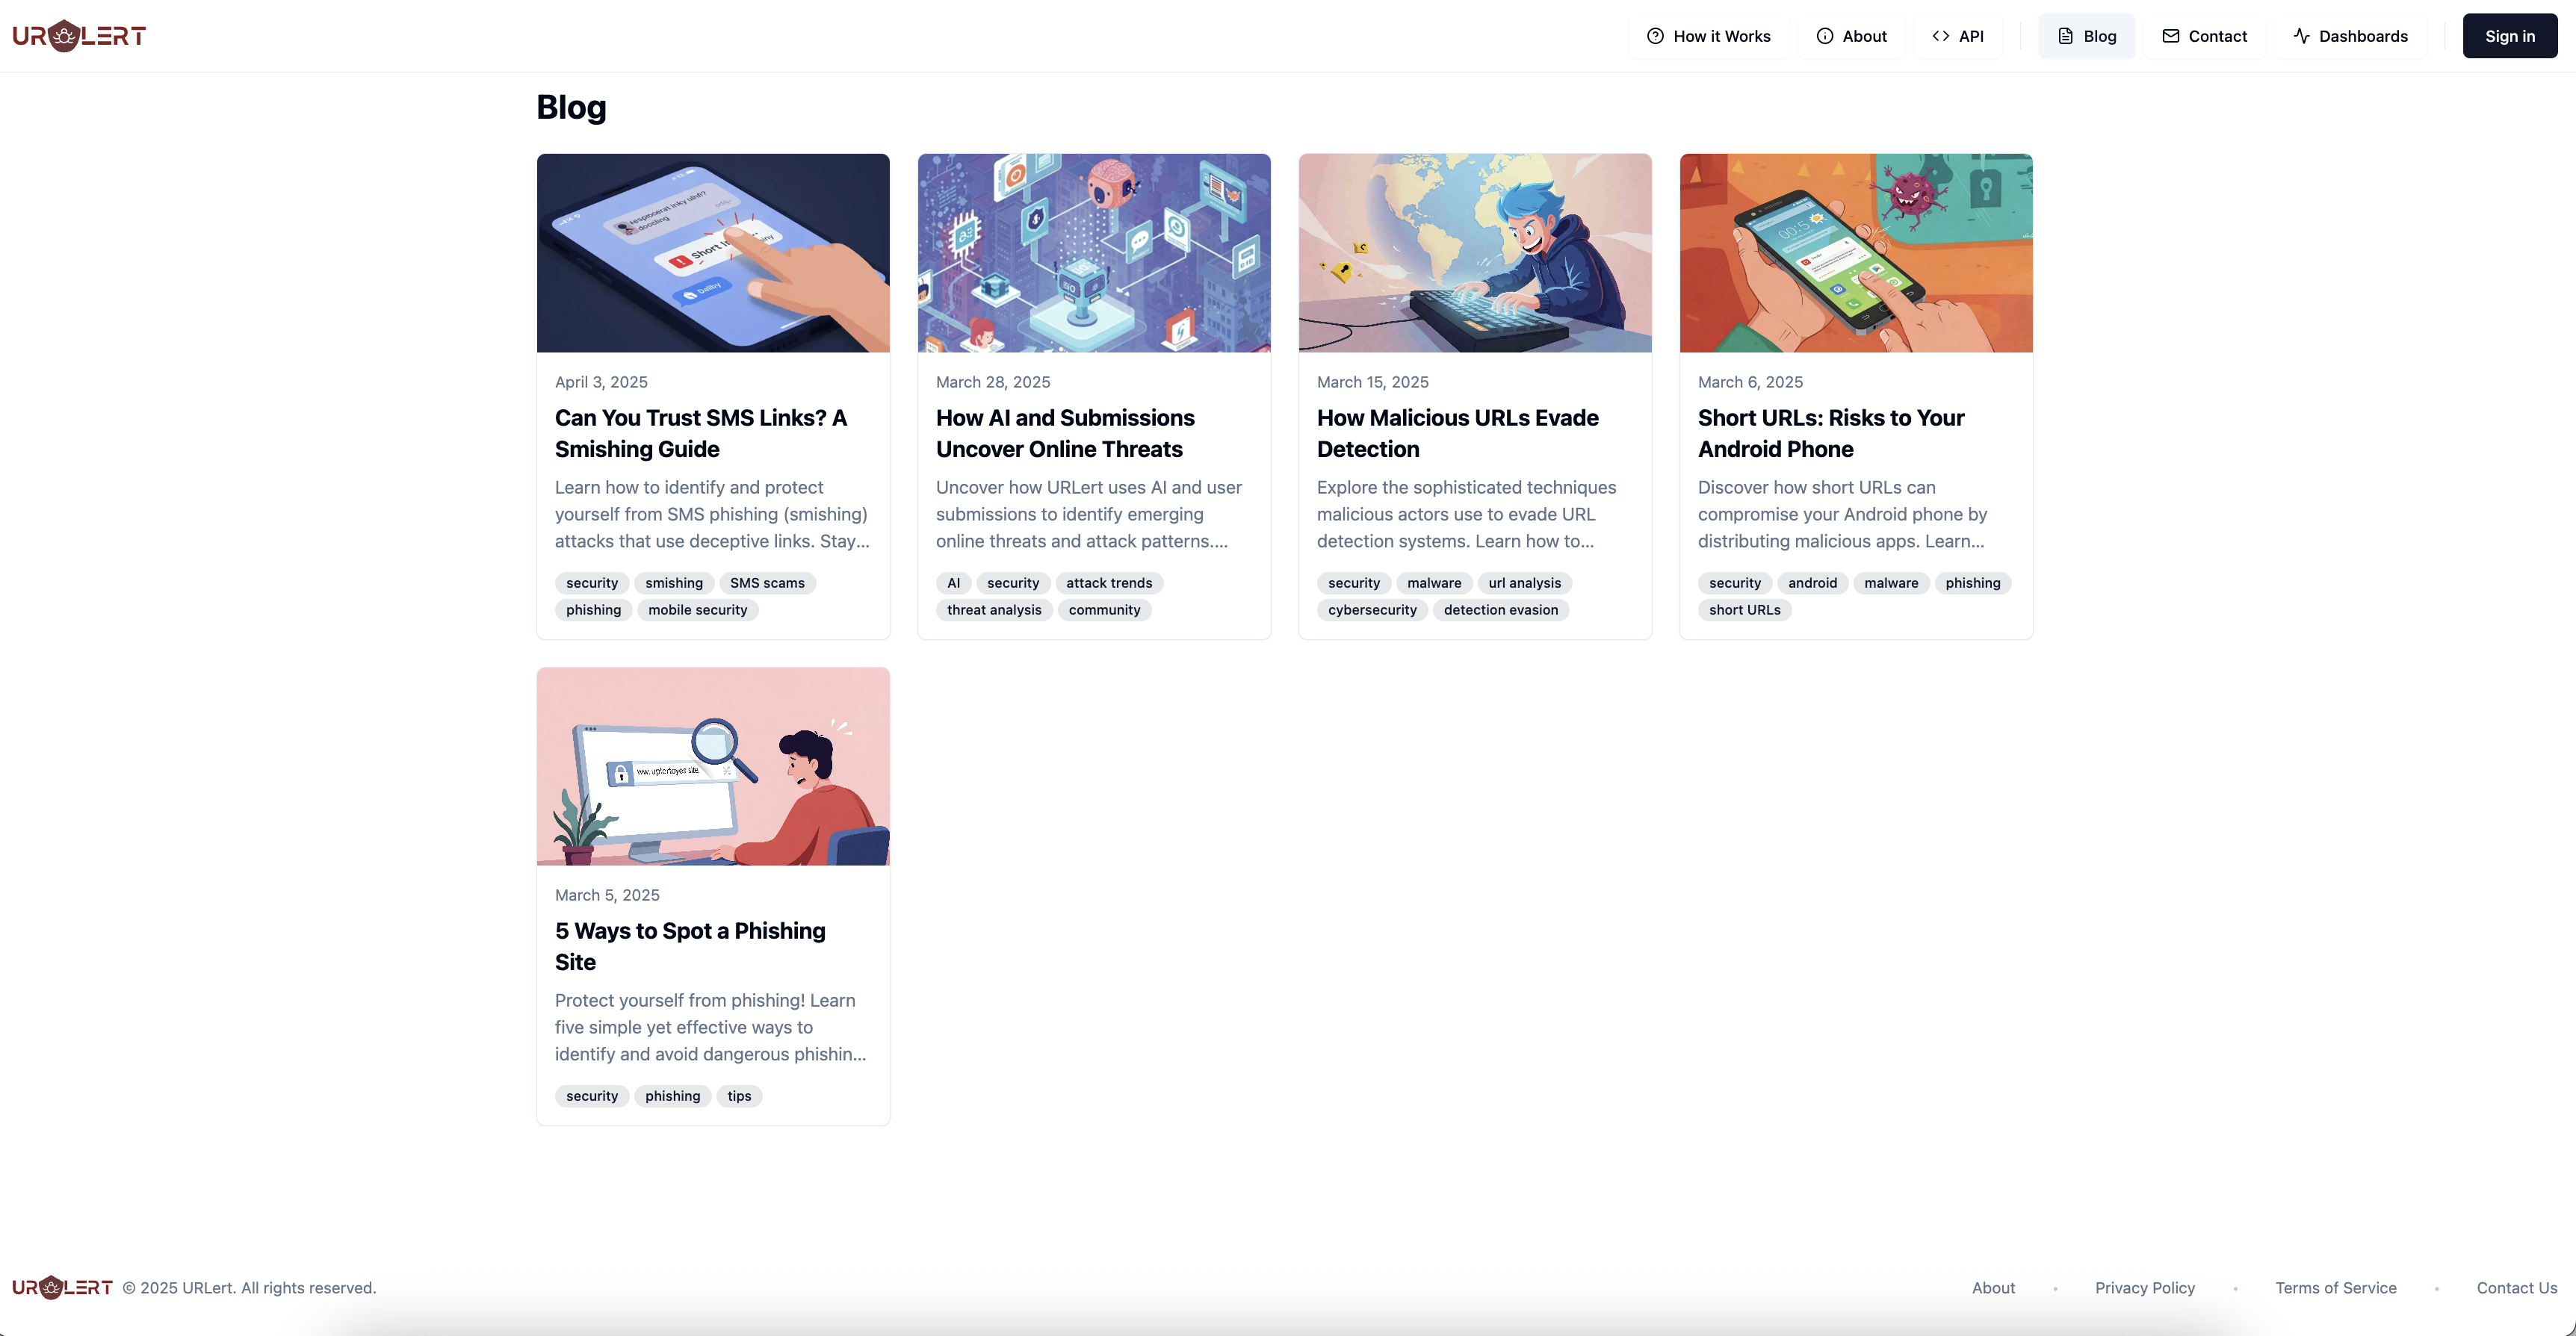The height and width of the screenshot is (1336, 2576).
Task: Open 'How AI and Submissions Uncover Online Threats'
Action: coord(1065,434)
